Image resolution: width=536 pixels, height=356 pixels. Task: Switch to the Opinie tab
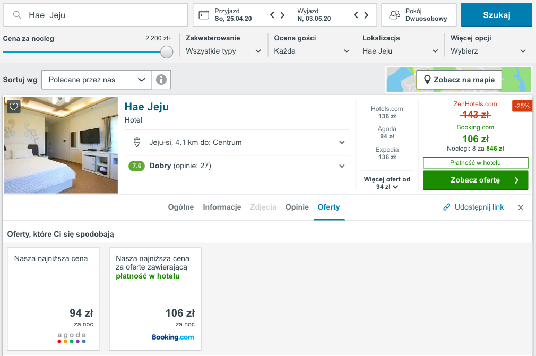point(297,207)
